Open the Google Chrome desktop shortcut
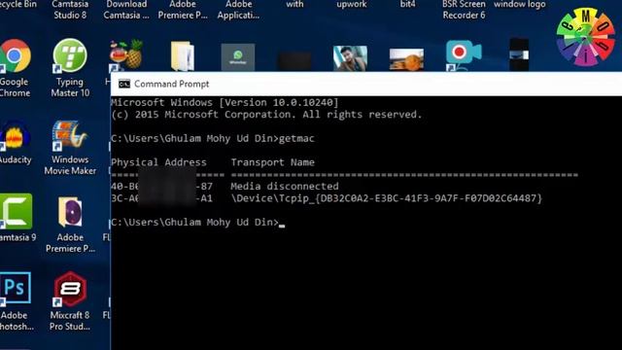This screenshot has height=350, width=622. pyautogui.click(x=15, y=56)
